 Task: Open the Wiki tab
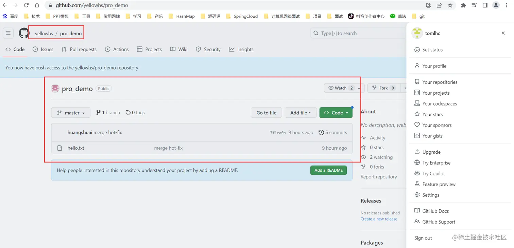(x=179, y=49)
